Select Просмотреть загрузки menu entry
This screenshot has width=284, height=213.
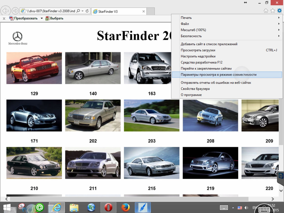coord(198,50)
